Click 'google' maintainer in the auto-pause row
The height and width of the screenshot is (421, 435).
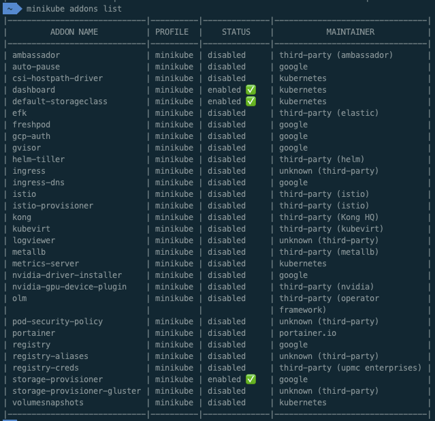tap(293, 67)
